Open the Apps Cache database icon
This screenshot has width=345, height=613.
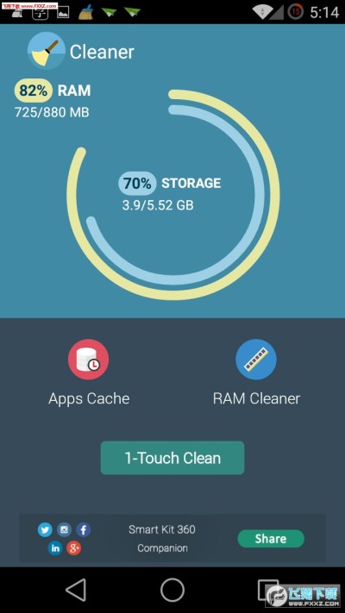[88, 360]
